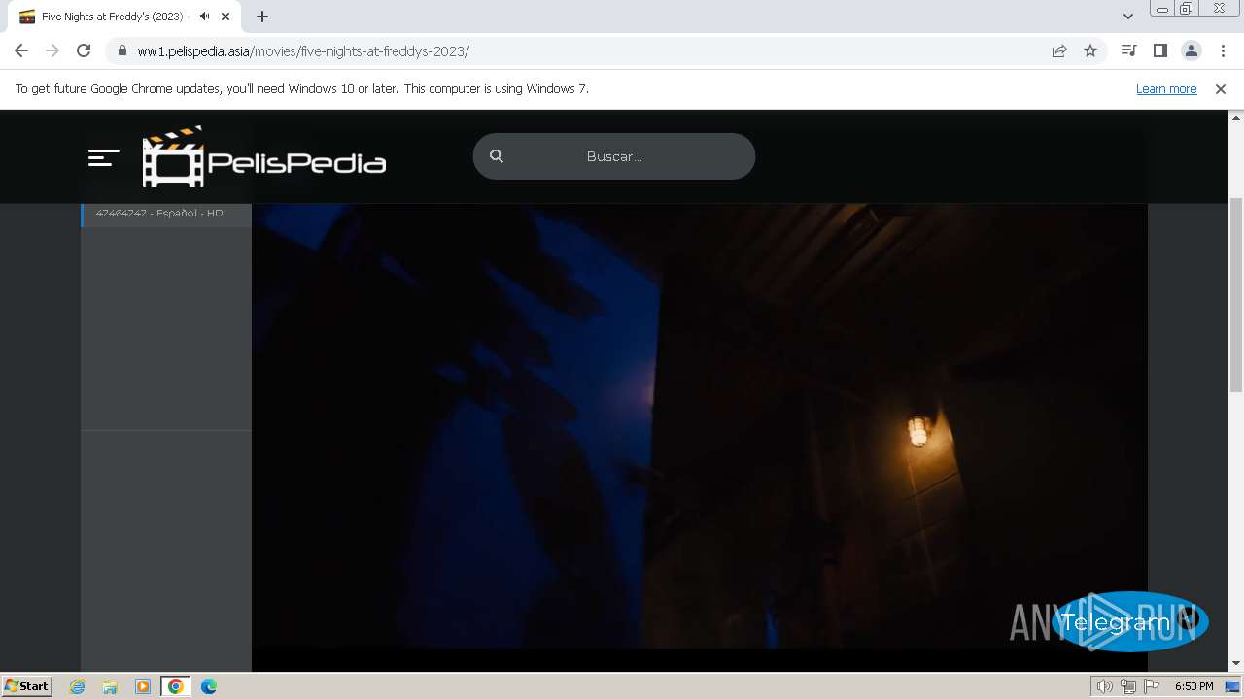Open network status tray icon
The height and width of the screenshot is (699, 1244).
click(x=1128, y=686)
